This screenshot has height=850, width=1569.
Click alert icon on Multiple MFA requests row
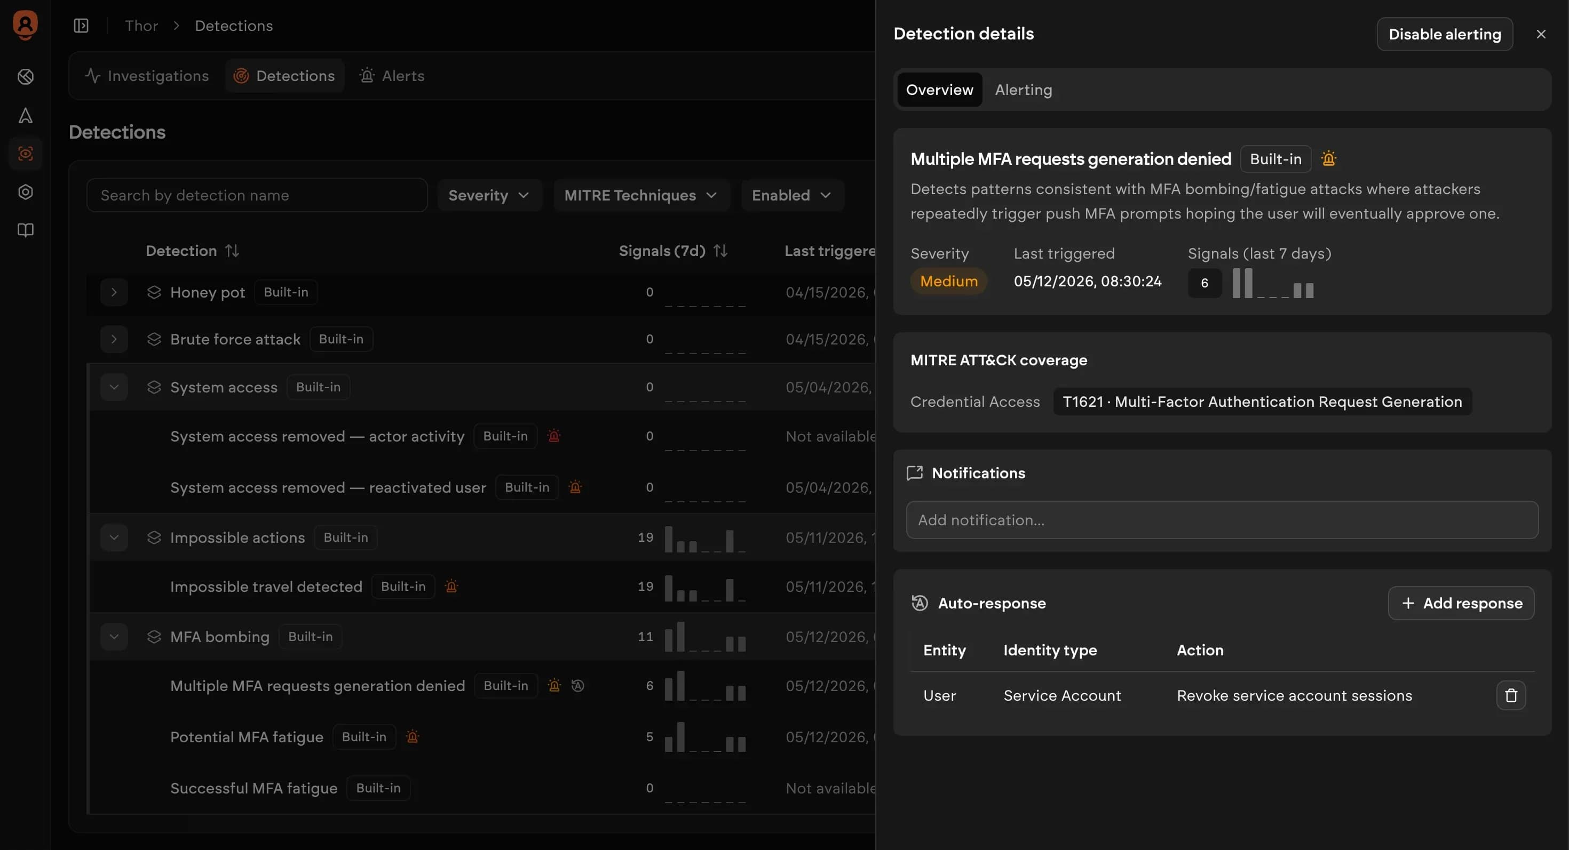click(x=554, y=685)
